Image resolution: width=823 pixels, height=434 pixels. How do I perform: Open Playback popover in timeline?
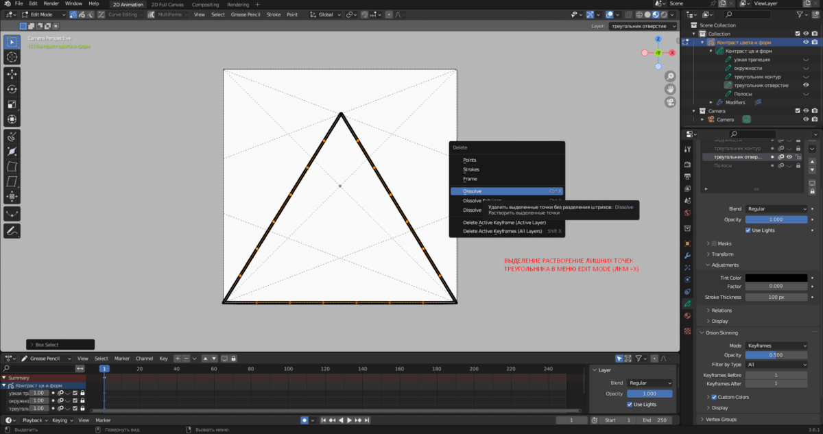point(34,420)
